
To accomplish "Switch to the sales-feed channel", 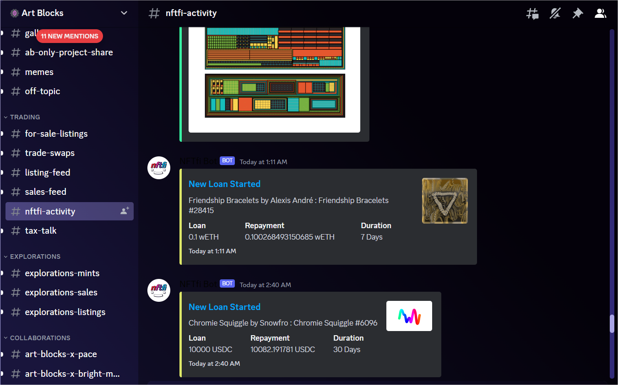I will click(45, 192).
